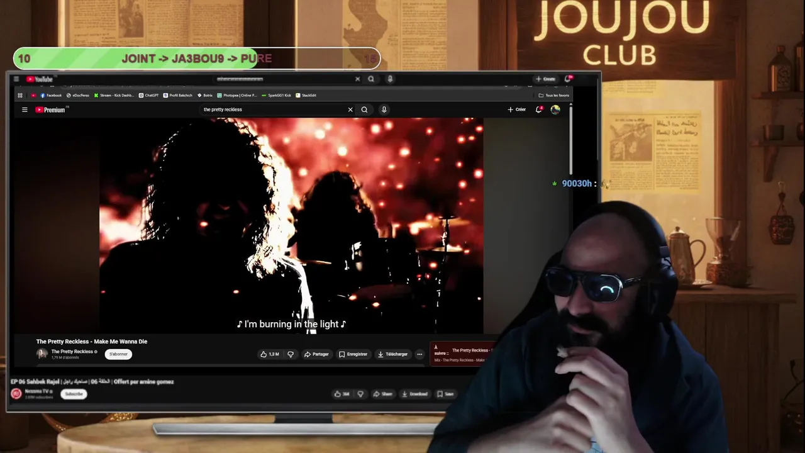The width and height of the screenshot is (805, 453).
Task: Run search with Premium magnifier button
Action: [x=364, y=109]
